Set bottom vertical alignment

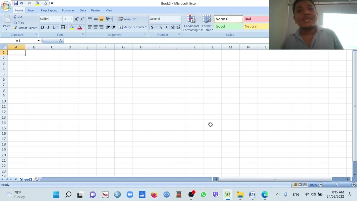coord(101,19)
